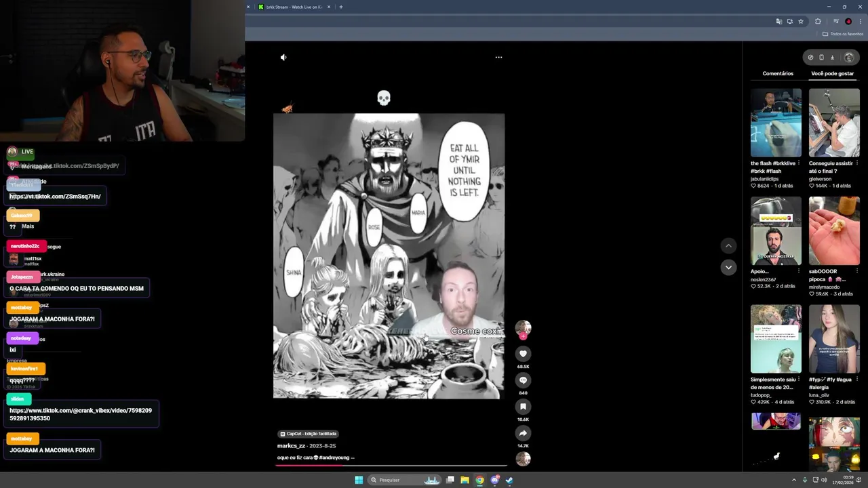Open options for 'sabOOOOR pipoca' card
The height and width of the screenshot is (488, 868).
857,271
